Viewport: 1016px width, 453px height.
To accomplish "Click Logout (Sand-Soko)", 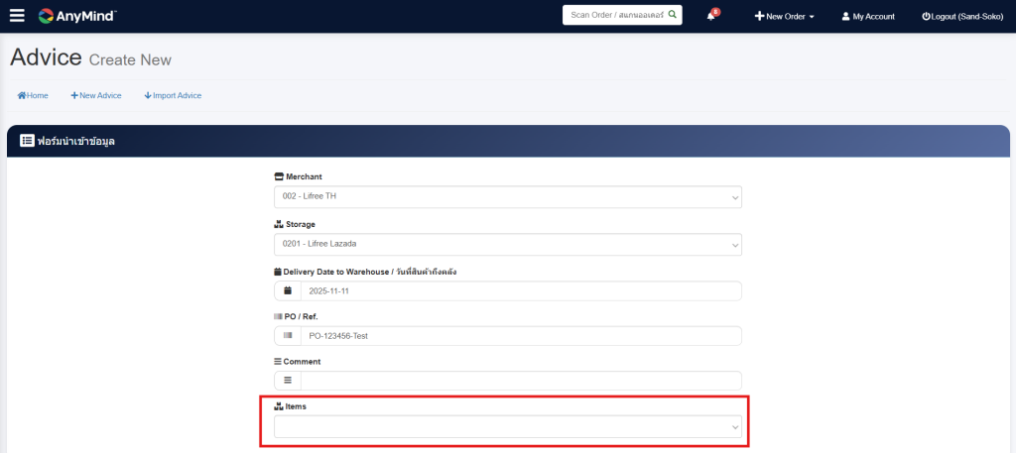I will point(962,17).
